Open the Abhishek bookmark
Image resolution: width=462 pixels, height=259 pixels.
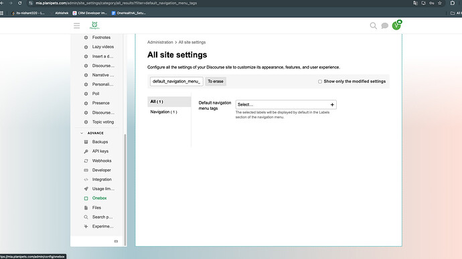point(62,13)
